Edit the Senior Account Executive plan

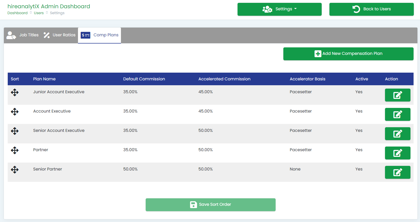(x=398, y=134)
